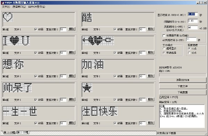Toggle the 动画 checkbox for group 1
This screenshot has width=208, height=136.
point(36,29)
